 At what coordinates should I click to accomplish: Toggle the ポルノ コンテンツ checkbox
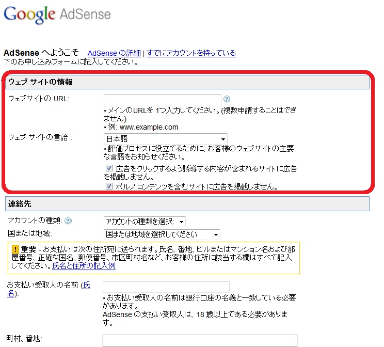[x=109, y=186]
